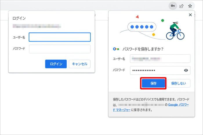Close the save password popup
The image size is (203, 135).
(x=190, y=15)
